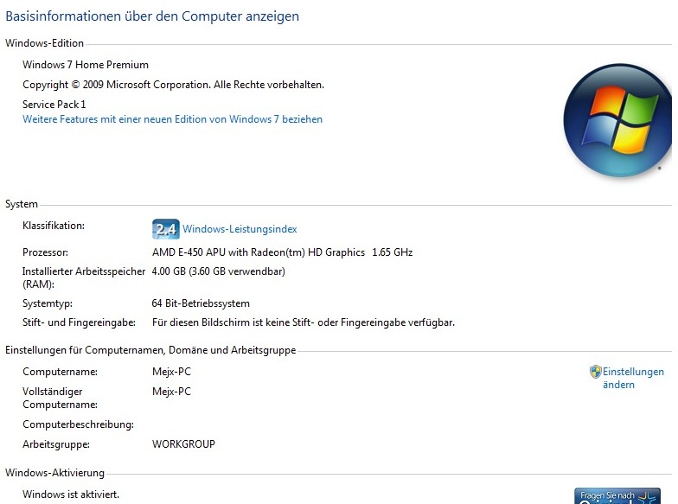678x504 pixels.
Task: Click the shield icon beside Einstellungen ändern
Action: (595, 372)
